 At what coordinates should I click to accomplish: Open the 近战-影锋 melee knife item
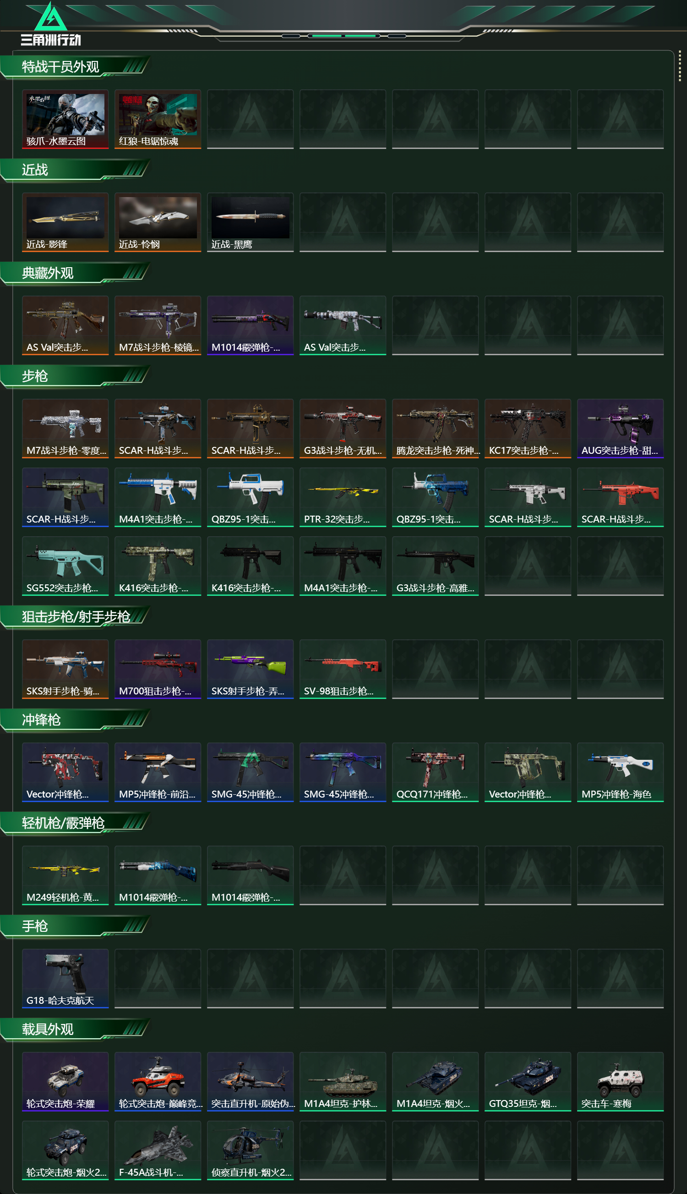click(65, 222)
